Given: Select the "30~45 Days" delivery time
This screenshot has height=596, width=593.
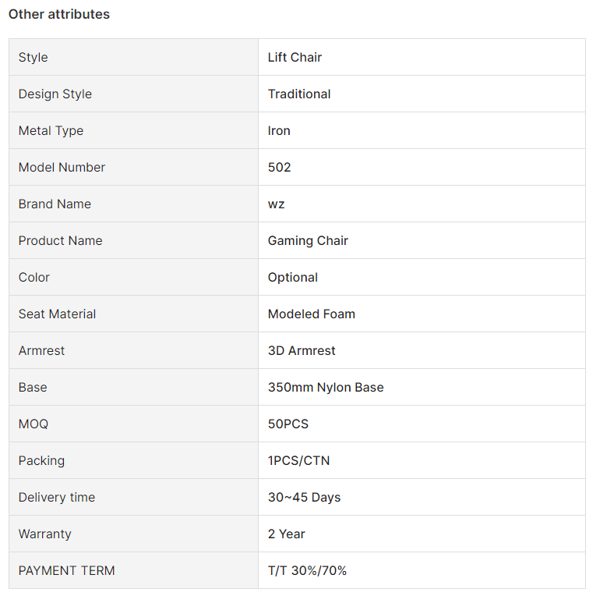Looking at the screenshot, I should point(304,497).
